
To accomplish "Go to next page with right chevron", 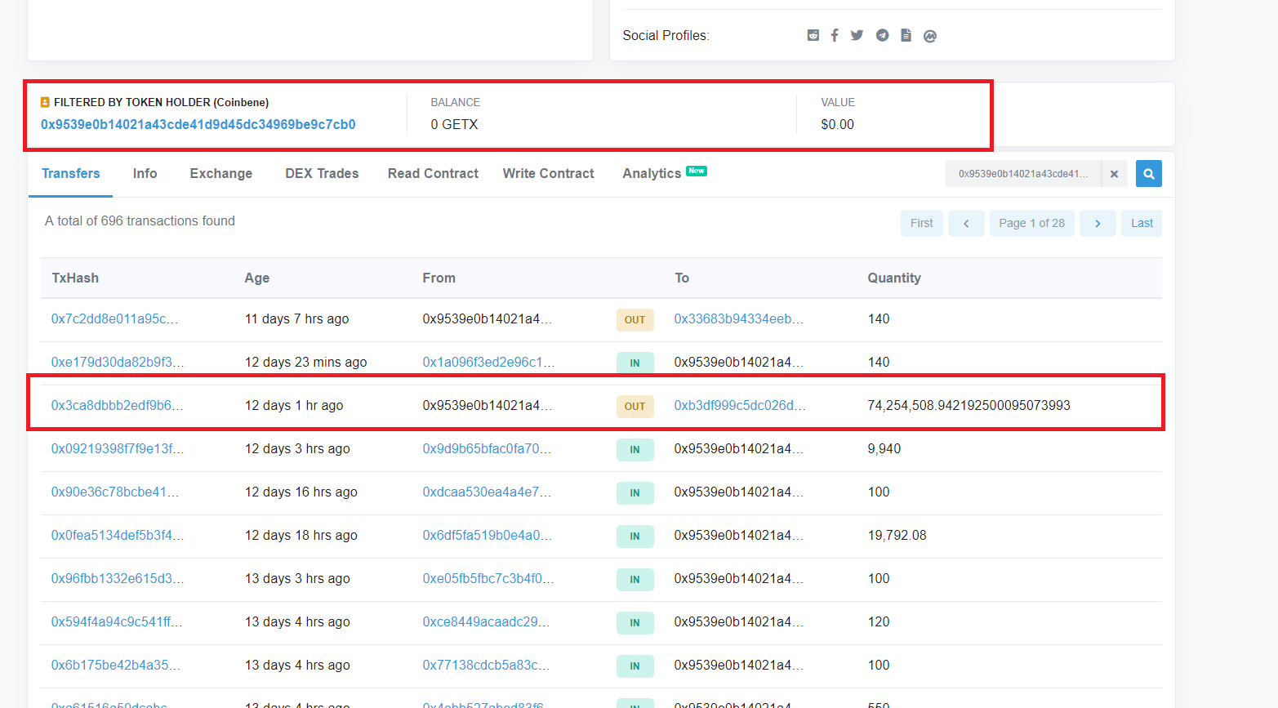I will pyautogui.click(x=1098, y=224).
